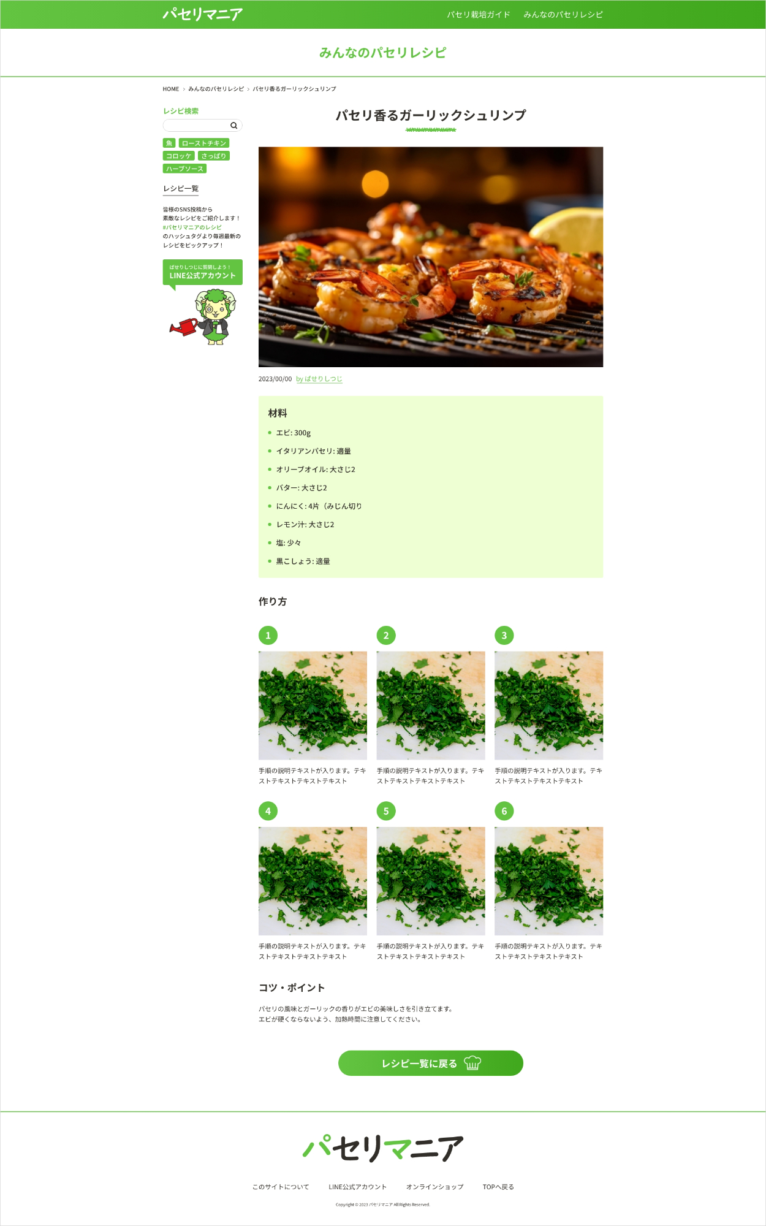Go to HOME in breadcrumb
Image resolution: width=766 pixels, height=1226 pixels.
click(171, 89)
